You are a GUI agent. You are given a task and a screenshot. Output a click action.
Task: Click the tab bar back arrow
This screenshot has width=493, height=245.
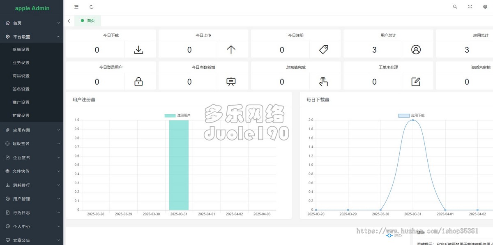click(69, 21)
